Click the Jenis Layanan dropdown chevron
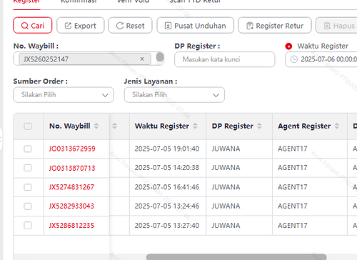 click(216, 95)
